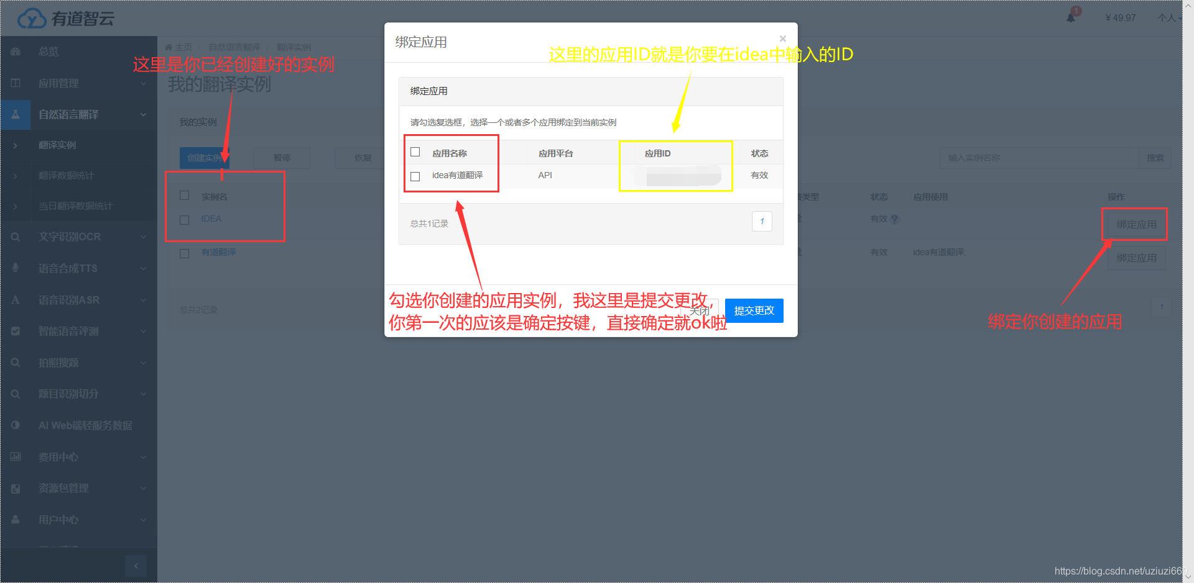The image size is (1194, 583).
Task: Click the 资源包管理 icon
Action: click(x=16, y=488)
